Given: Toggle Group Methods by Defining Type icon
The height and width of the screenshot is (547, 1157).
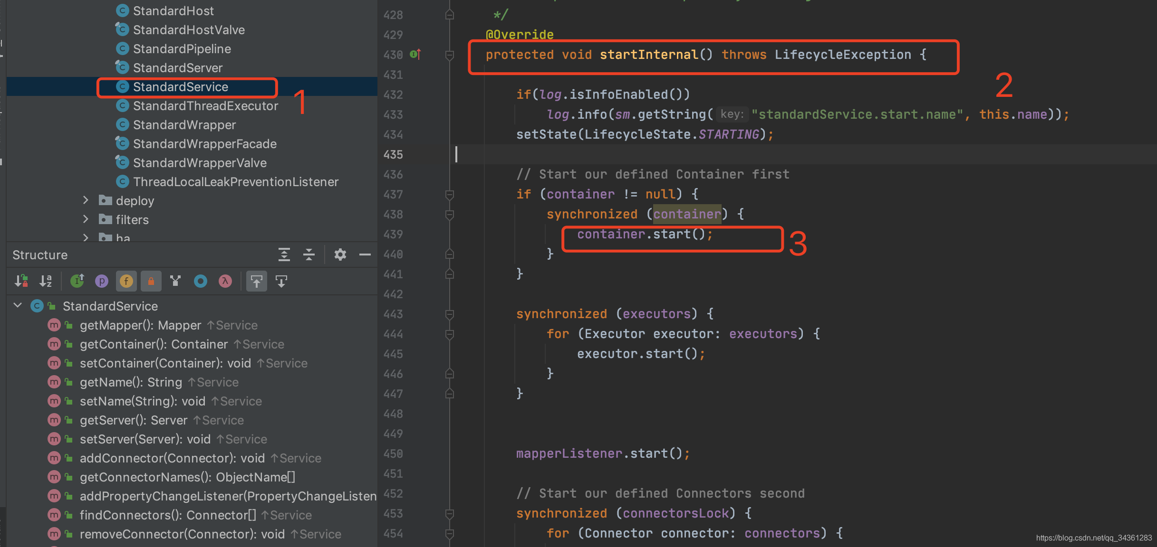Looking at the screenshot, I should [176, 281].
